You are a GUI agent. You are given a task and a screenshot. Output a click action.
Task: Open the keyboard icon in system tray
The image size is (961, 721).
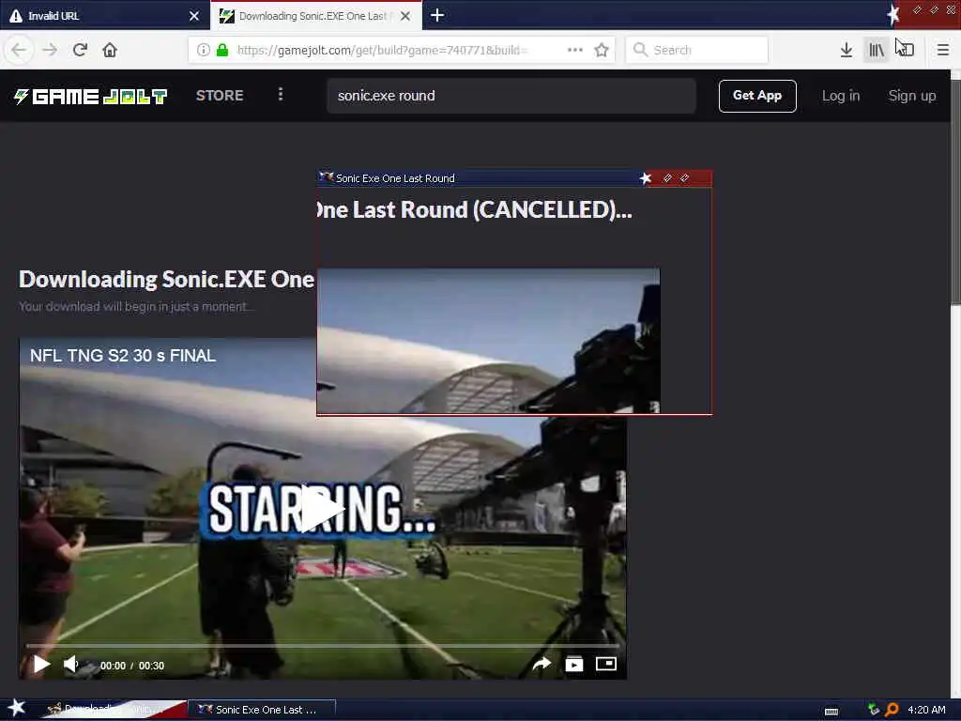[831, 712]
